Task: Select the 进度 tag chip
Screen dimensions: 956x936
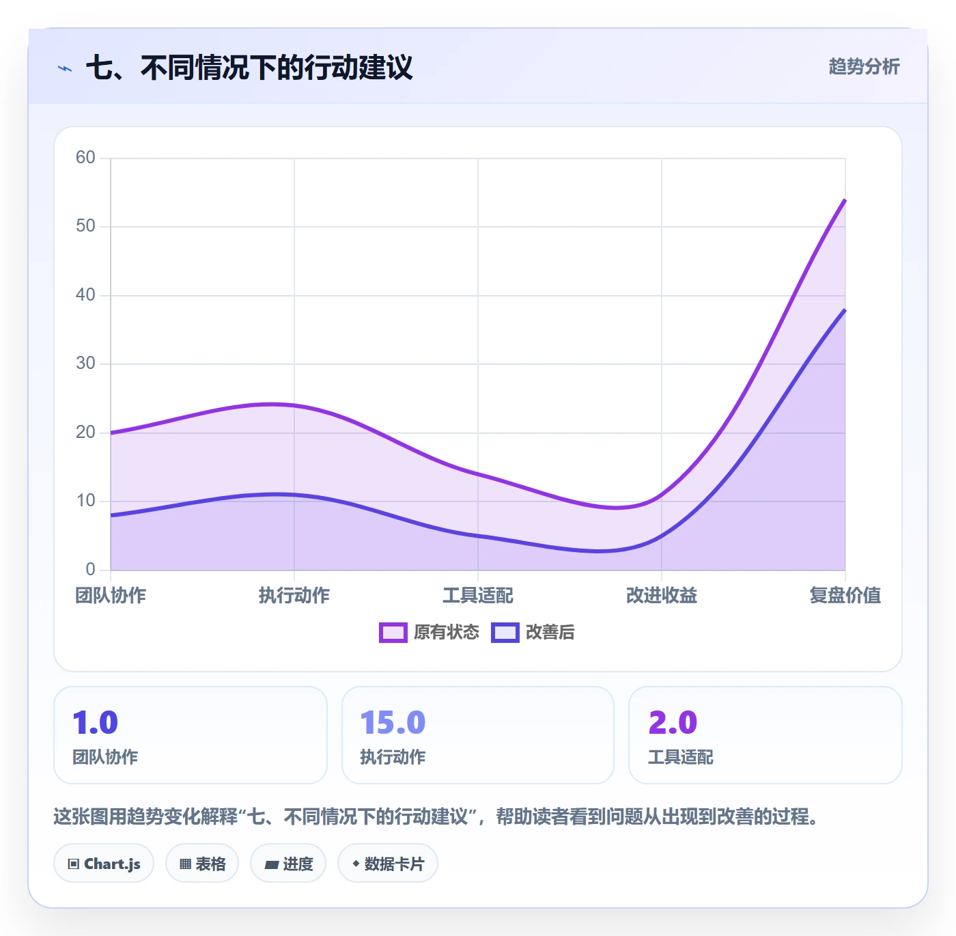Action: click(x=288, y=864)
